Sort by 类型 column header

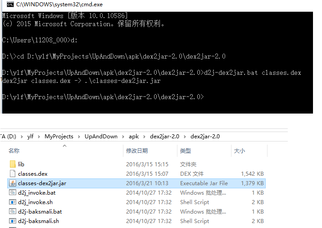click(x=185, y=151)
